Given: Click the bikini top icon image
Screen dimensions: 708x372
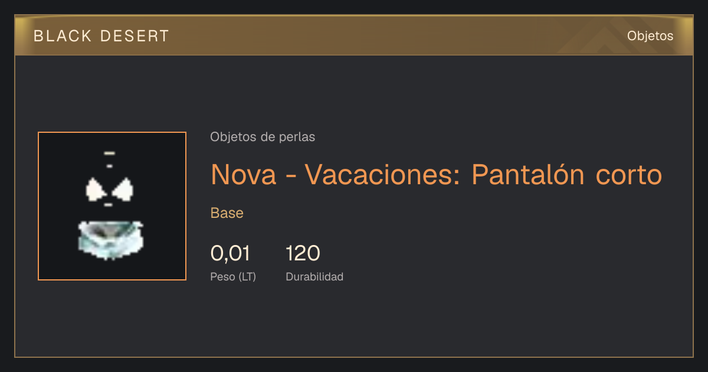Looking at the screenshot, I should point(110,189).
